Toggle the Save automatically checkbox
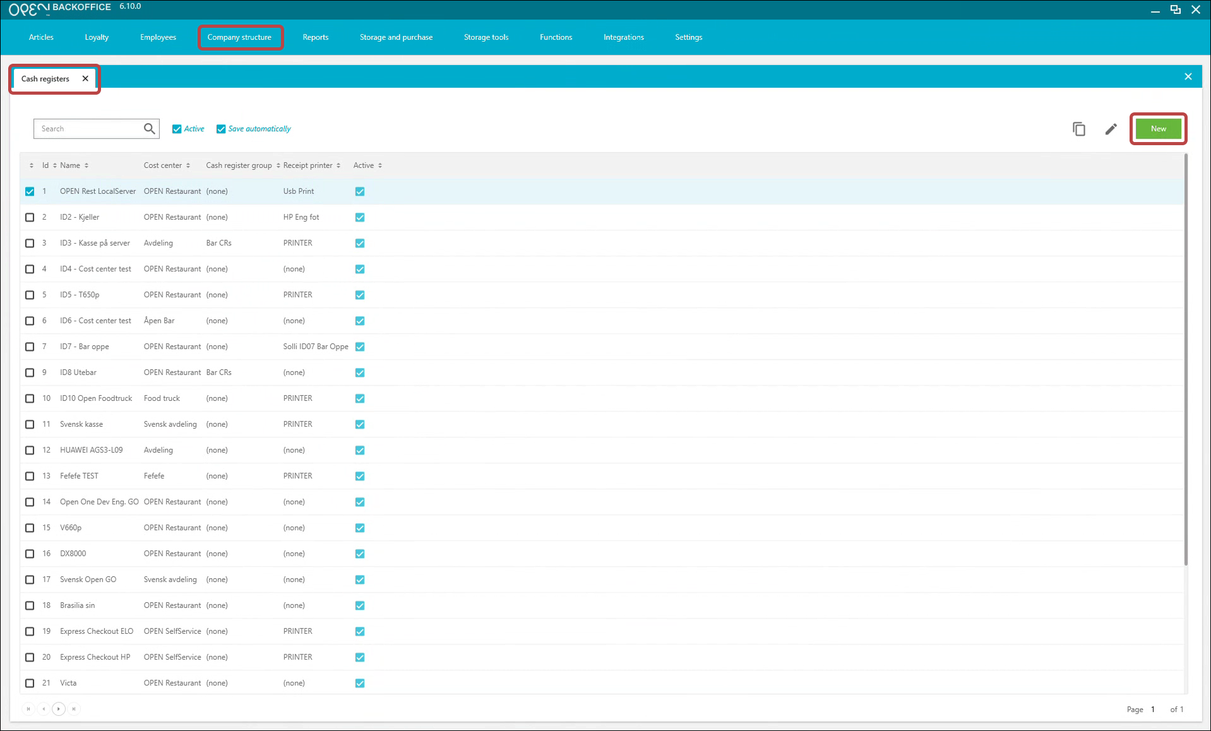 221,129
